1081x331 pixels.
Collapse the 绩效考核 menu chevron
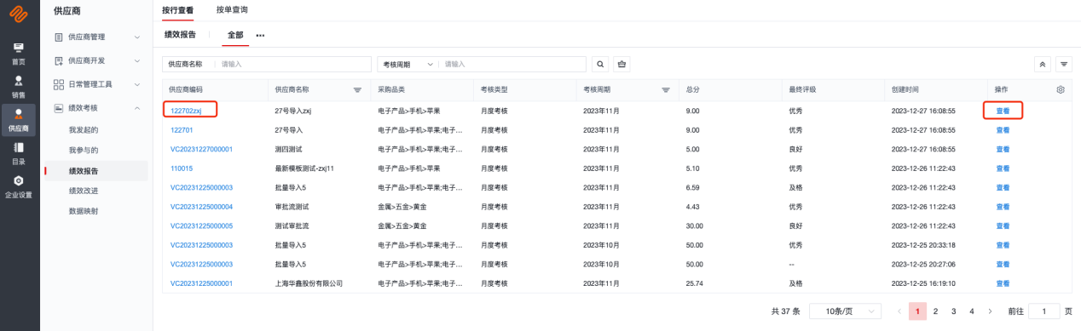[x=137, y=108]
